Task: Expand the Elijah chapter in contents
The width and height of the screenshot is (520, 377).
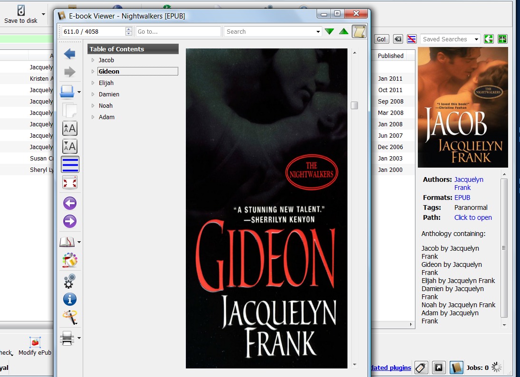Action: [93, 83]
